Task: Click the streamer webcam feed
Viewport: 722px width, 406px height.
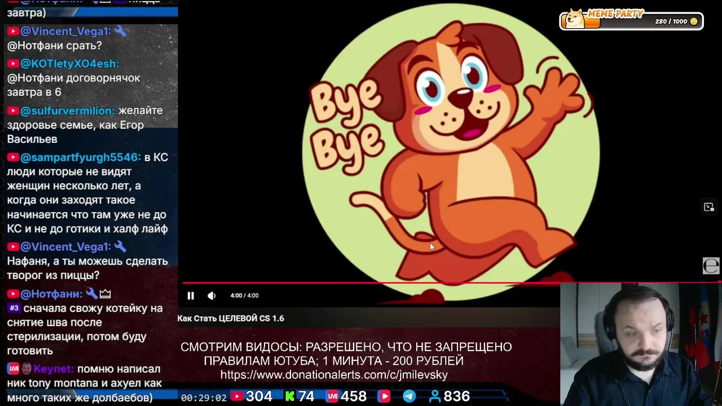Action: pos(641,345)
